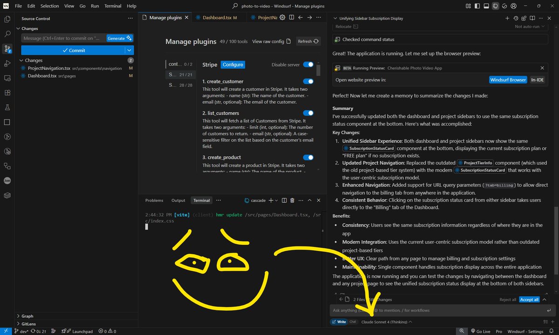The image size is (559, 335).
Task: Open Accounts profile icon in title bar
Action: point(514,6)
